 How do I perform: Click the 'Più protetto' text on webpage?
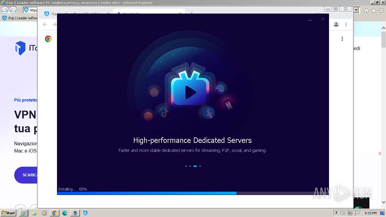(26, 100)
